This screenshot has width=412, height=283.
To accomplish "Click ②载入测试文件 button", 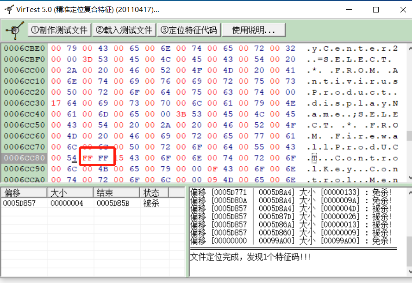I will pyautogui.click(x=124, y=30).
